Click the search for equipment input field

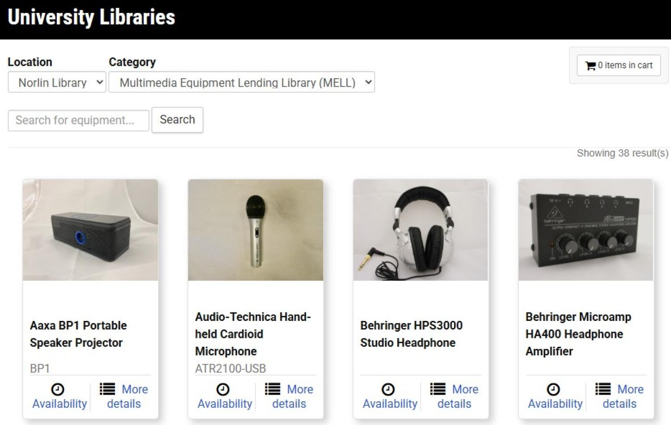tap(78, 120)
